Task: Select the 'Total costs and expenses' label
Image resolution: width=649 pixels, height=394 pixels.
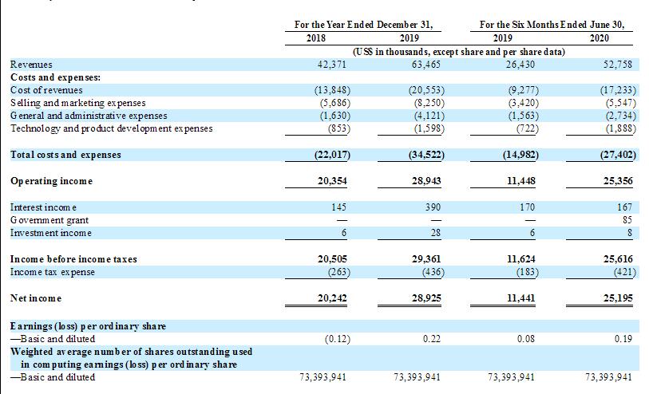Action: click(65, 155)
